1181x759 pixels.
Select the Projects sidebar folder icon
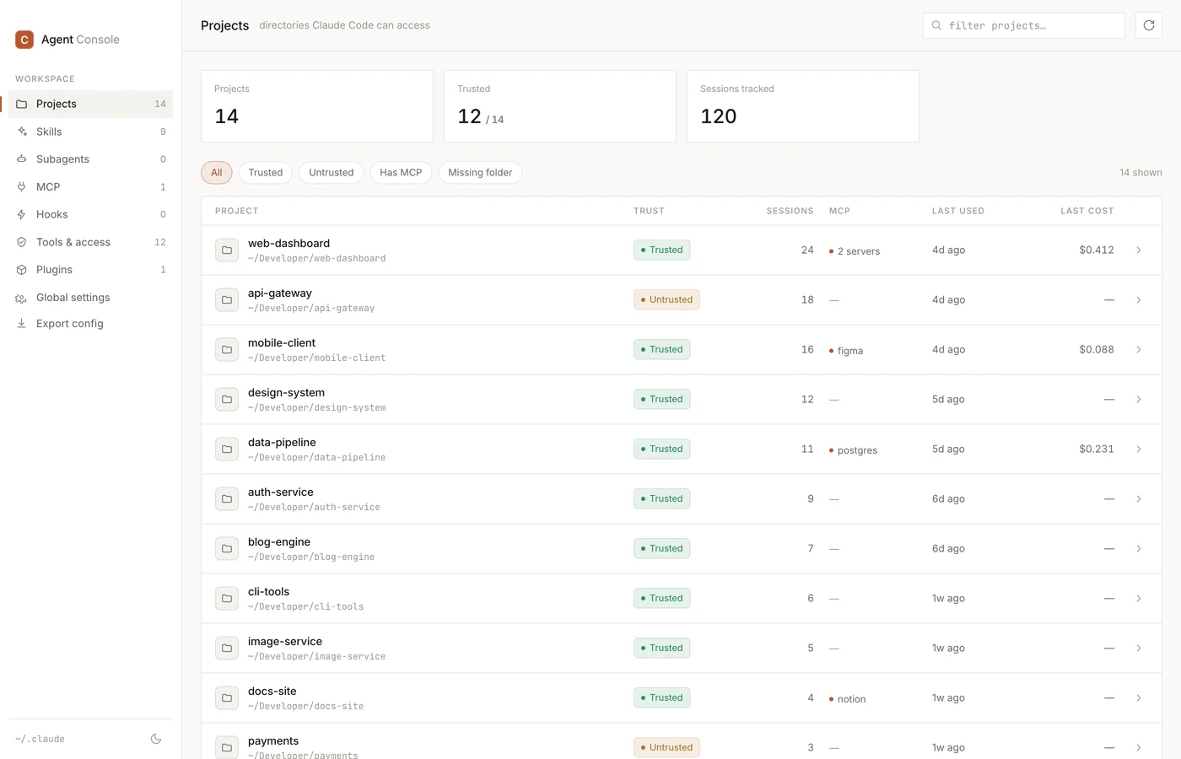(x=22, y=104)
